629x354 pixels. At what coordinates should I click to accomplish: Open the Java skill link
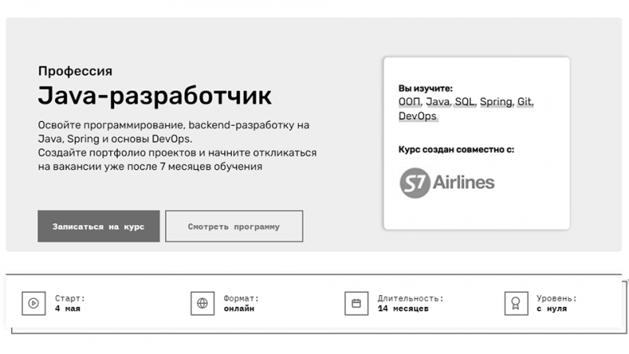pyautogui.click(x=437, y=102)
